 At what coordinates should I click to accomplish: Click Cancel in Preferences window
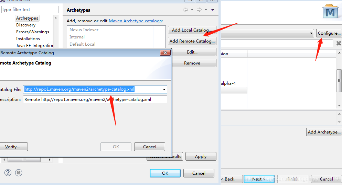click(199, 173)
